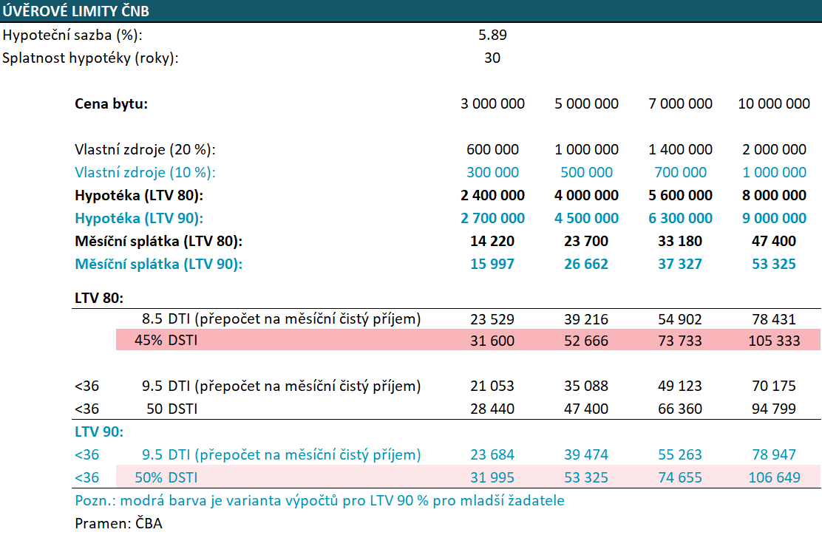This screenshot has width=822, height=535.
Task: Select the monthly payment 33 180
Action: pyautogui.click(x=680, y=242)
